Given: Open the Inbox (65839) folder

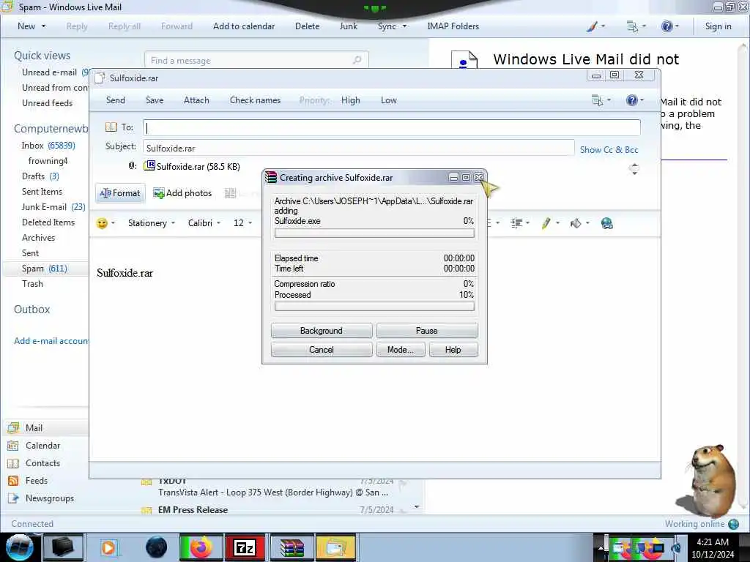Looking at the screenshot, I should click(x=48, y=146).
